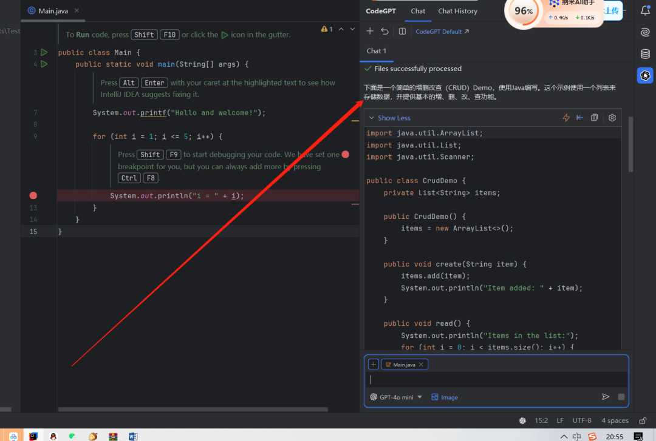Open the notifications bell in right sidebar
The image size is (656, 441).
point(645,11)
